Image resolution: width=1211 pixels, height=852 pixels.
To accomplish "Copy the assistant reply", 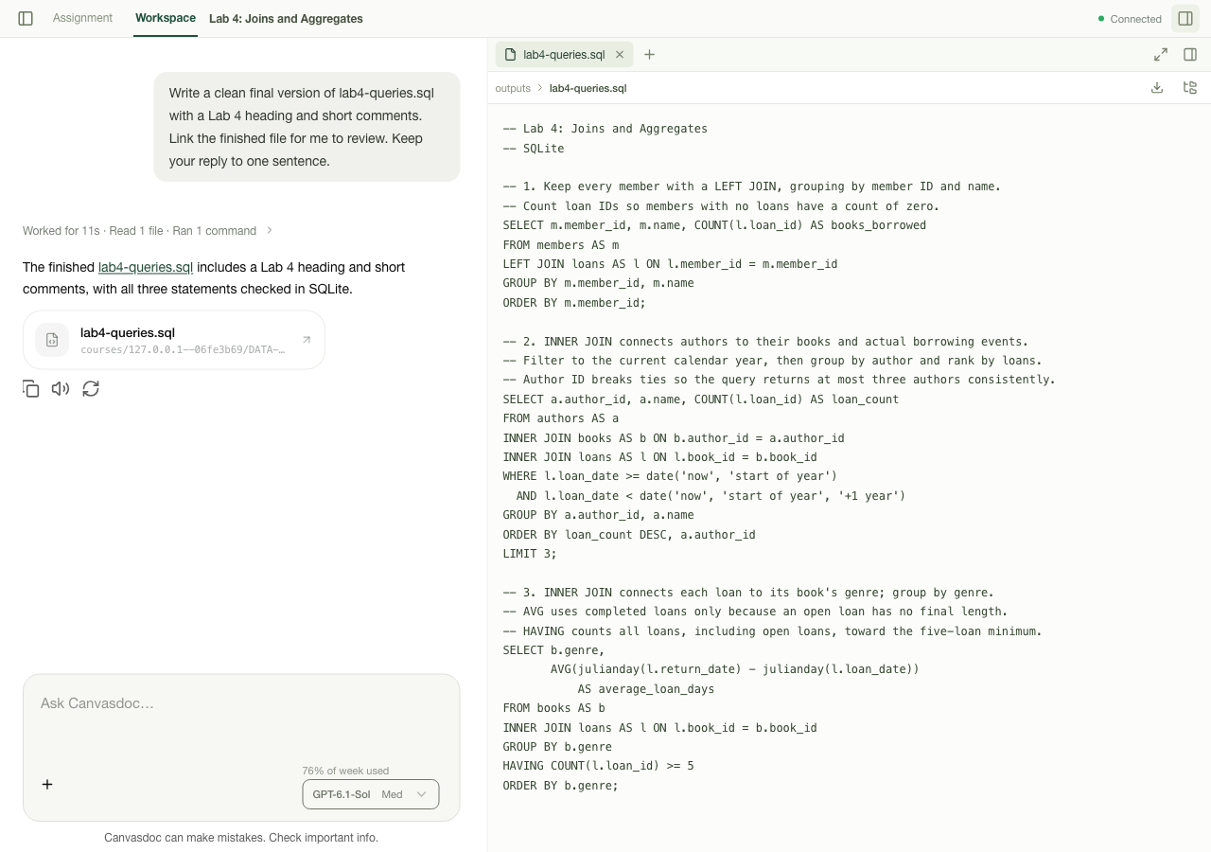I will tap(31, 389).
